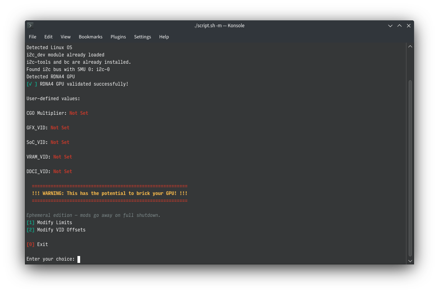Click the scrollbar down arrow
This screenshot has height=294, width=439.
point(410,261)
